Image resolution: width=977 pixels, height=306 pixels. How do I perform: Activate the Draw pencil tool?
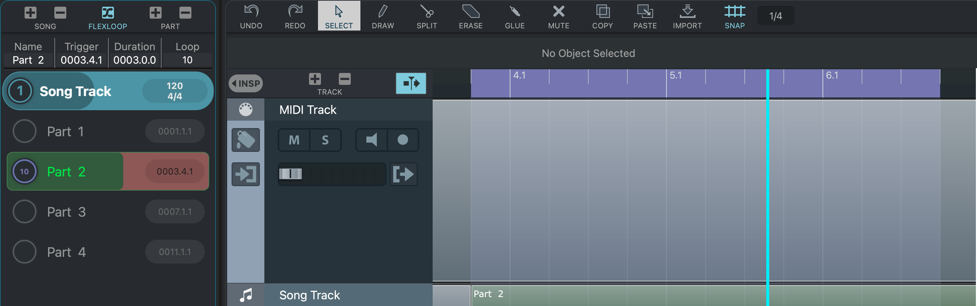383,16
